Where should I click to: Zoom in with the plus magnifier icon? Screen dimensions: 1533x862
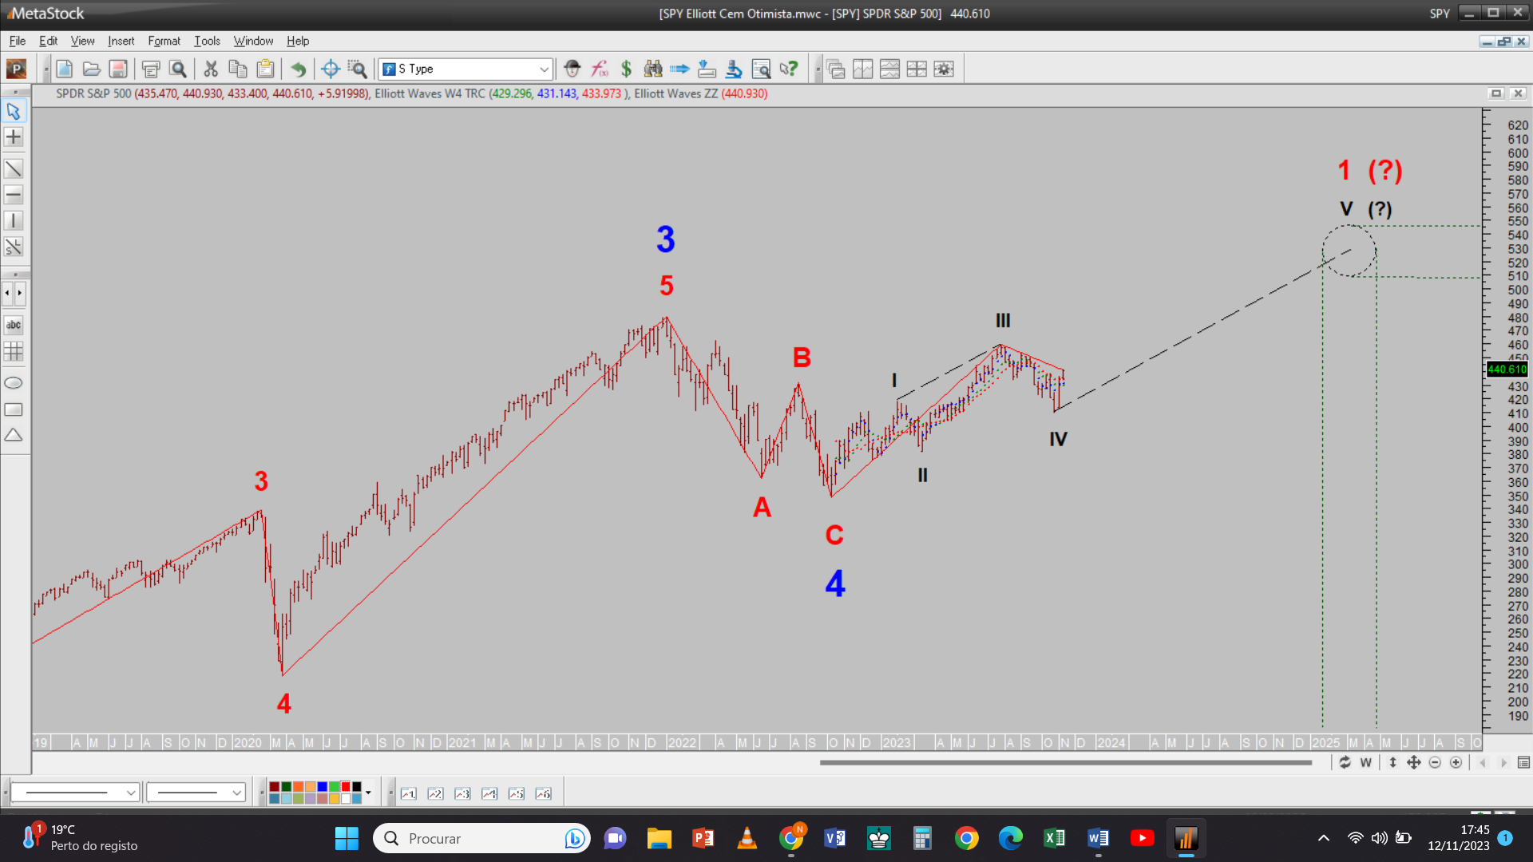1456,763
